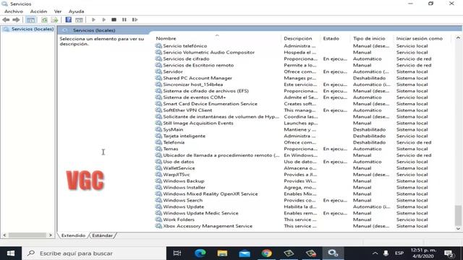
Task: Click left arrow of left pane scrollbar
Action: click(4, 235)
